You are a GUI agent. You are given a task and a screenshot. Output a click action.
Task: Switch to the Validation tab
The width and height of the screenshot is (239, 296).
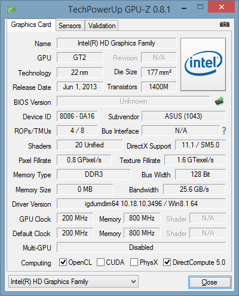pos(102,26)
